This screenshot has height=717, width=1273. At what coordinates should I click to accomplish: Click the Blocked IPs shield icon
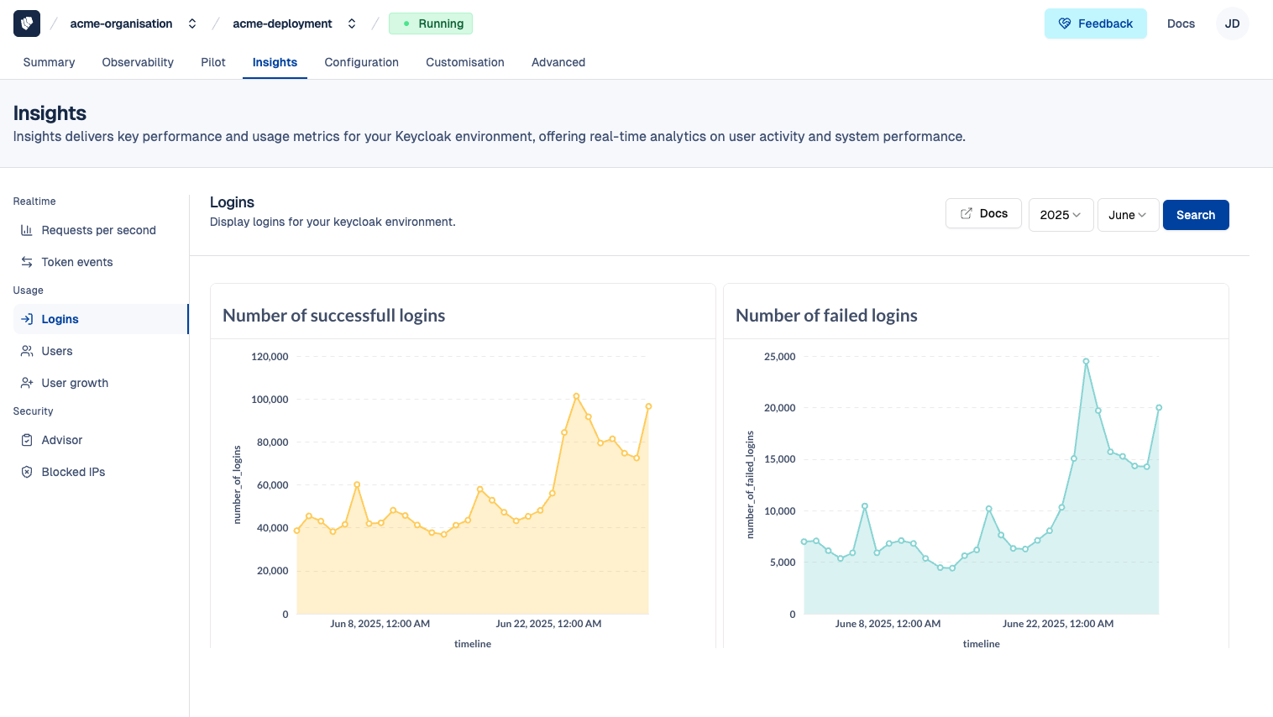coord(27,472)
